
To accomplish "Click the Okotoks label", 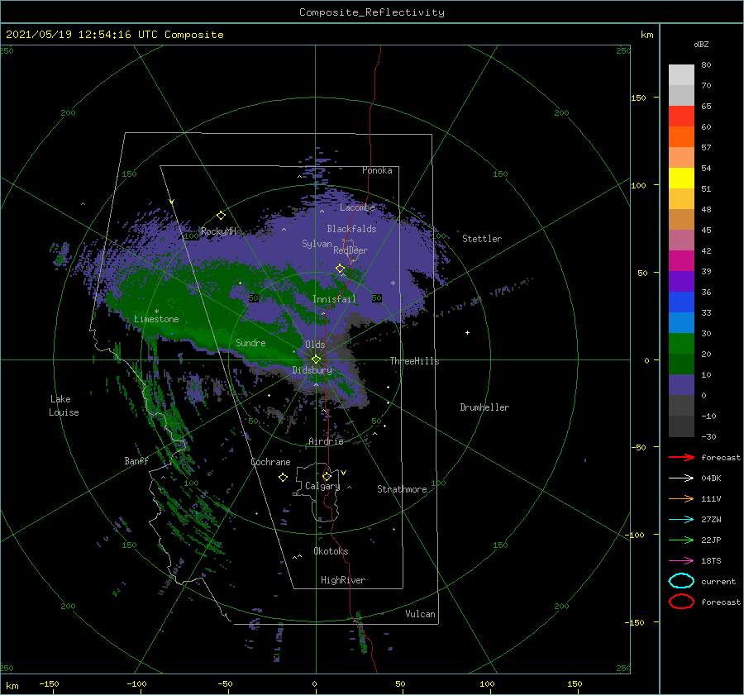I will click(x=331, y=551).
